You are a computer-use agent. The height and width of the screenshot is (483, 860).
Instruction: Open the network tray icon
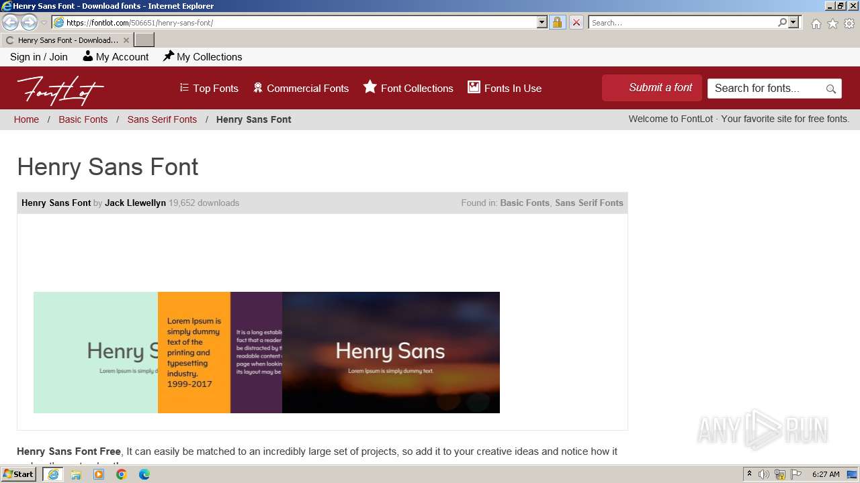780,474
